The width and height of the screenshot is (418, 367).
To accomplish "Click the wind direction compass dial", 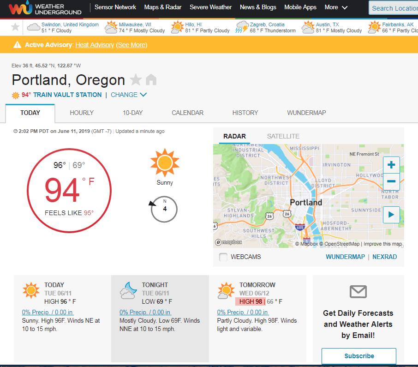I will [x=164, y=209].
